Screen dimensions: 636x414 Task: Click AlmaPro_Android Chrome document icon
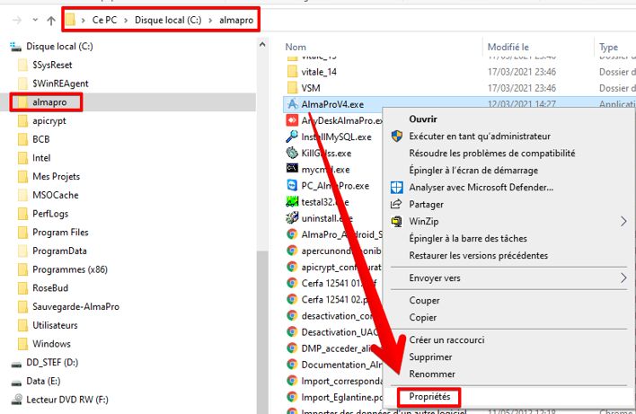tap(292, 234)
